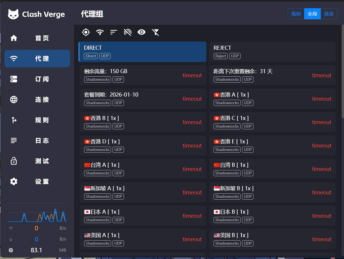Click the filter-off icon in toolbar
The width and height of the screenshot is (344, 259).
(156, 32)
